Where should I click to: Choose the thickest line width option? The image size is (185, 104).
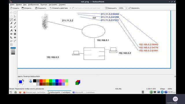[x=13, y=54]
